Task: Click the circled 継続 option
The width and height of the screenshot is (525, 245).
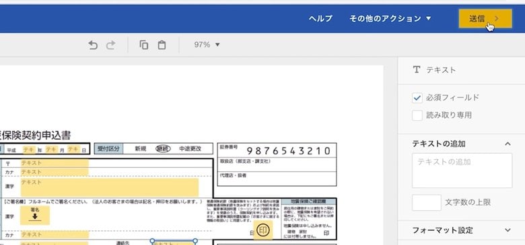Action: point(163,149)
